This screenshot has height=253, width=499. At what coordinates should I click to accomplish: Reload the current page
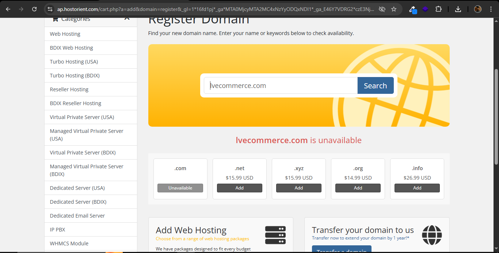34,9
